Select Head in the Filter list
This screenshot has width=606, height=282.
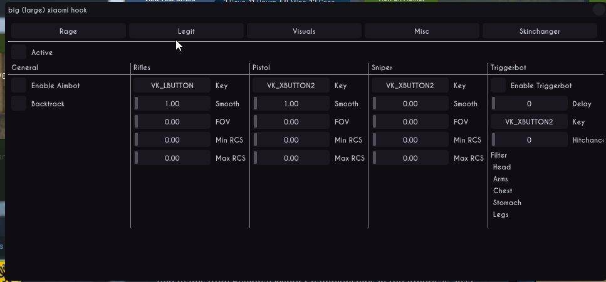502,167
